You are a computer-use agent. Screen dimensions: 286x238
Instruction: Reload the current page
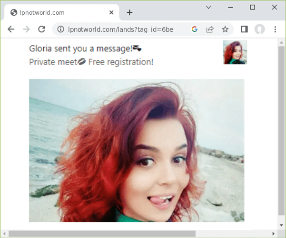click(41, 29)
